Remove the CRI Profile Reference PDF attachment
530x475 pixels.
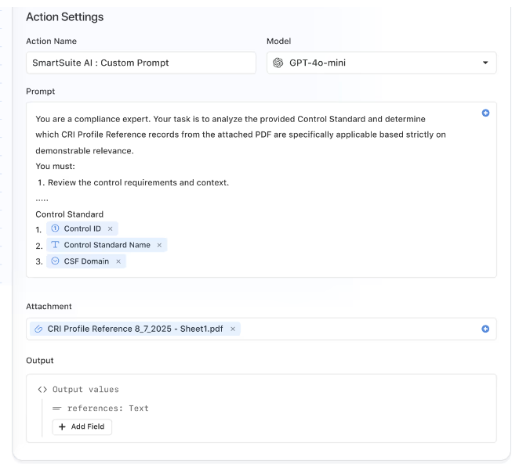(233, 329)
